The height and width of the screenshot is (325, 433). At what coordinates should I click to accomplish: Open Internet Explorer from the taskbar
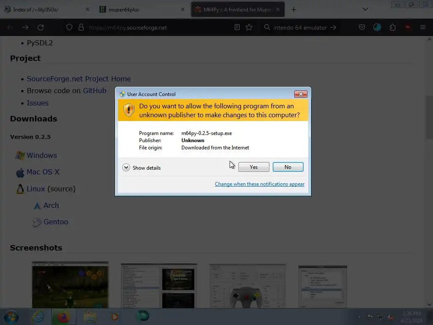pos(38,317)
